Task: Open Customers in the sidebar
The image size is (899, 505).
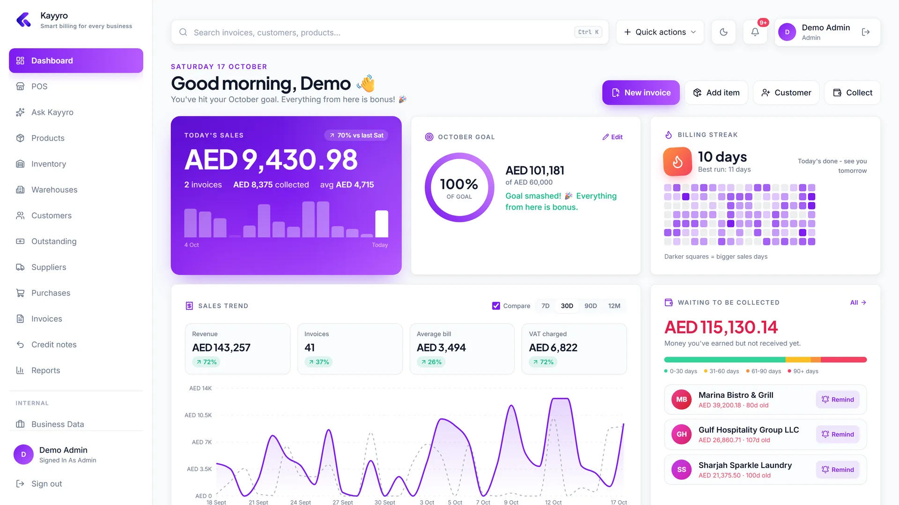Action: click(76, 216)
